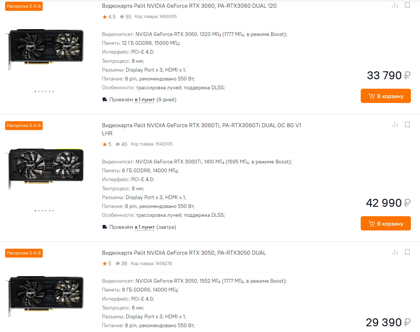This screenshot has height=332, width=420.
Task: Open Palit RTX 3050 DUAL product title
Action: 184,253
